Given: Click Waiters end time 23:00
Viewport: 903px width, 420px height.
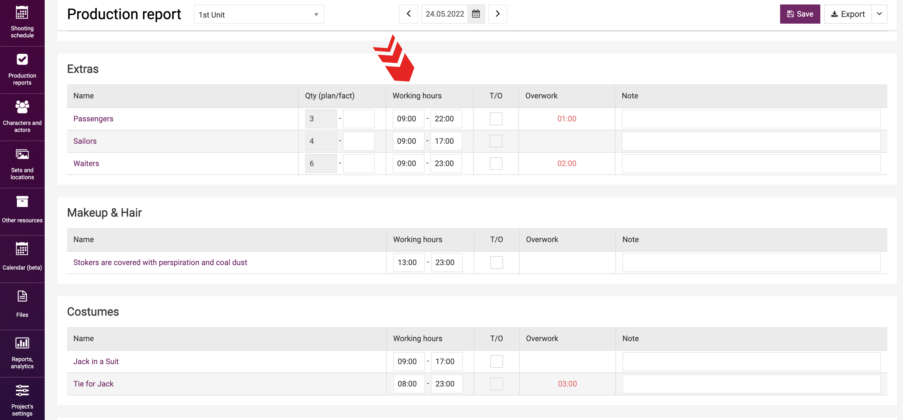Looking at the screenshot, I should tap(446, 164).
